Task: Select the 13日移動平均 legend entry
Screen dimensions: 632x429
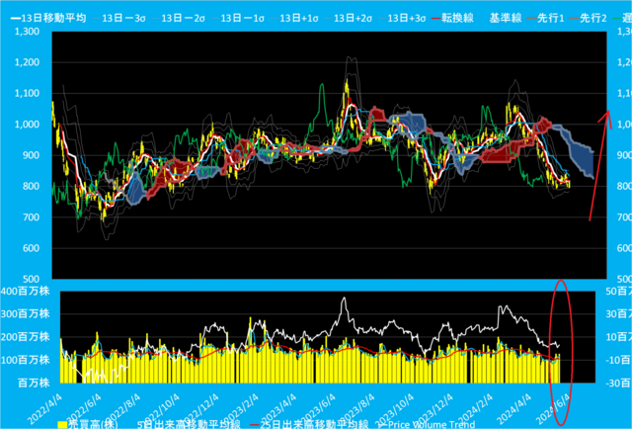Action: [48, 18]
